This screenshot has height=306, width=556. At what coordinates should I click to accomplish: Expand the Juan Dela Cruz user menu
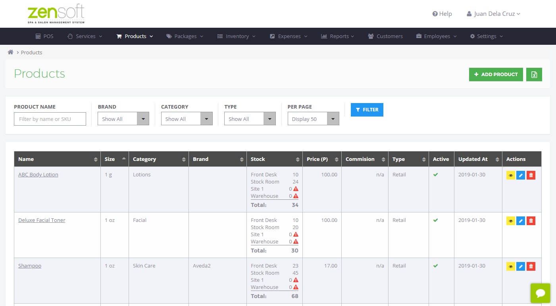pos(493,14)
